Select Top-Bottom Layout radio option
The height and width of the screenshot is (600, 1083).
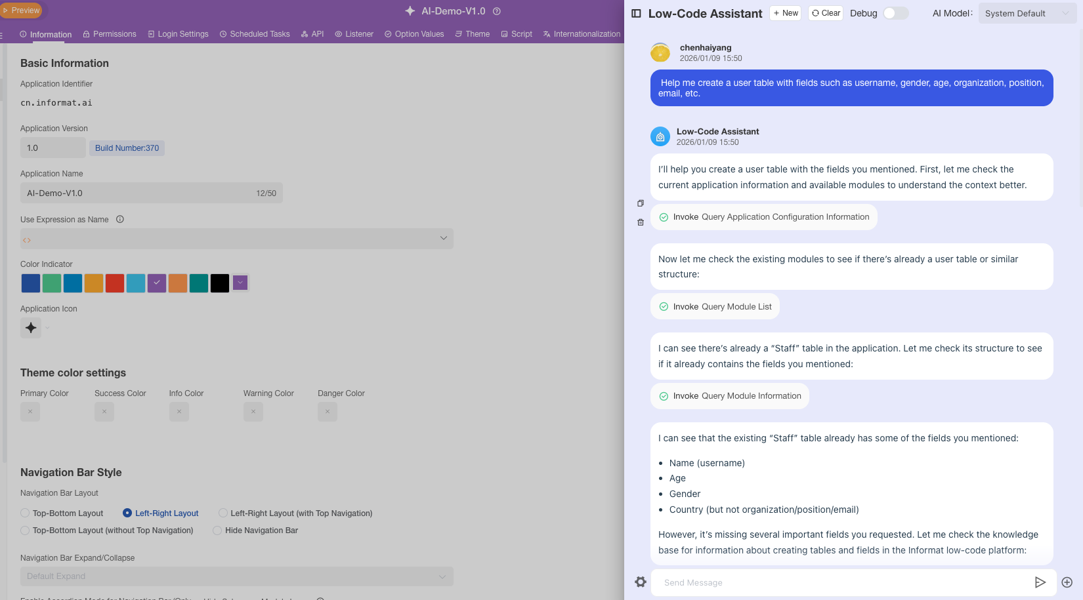point(25,513)
